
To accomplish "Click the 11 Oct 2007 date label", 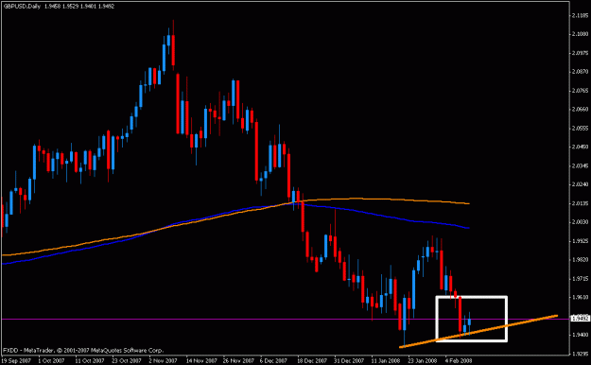I will [89, 360].
